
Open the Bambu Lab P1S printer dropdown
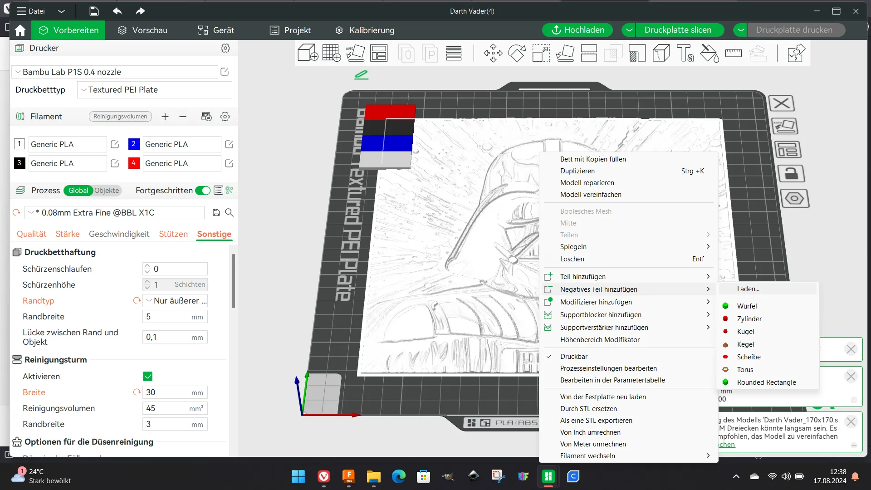tap(115, 72)
